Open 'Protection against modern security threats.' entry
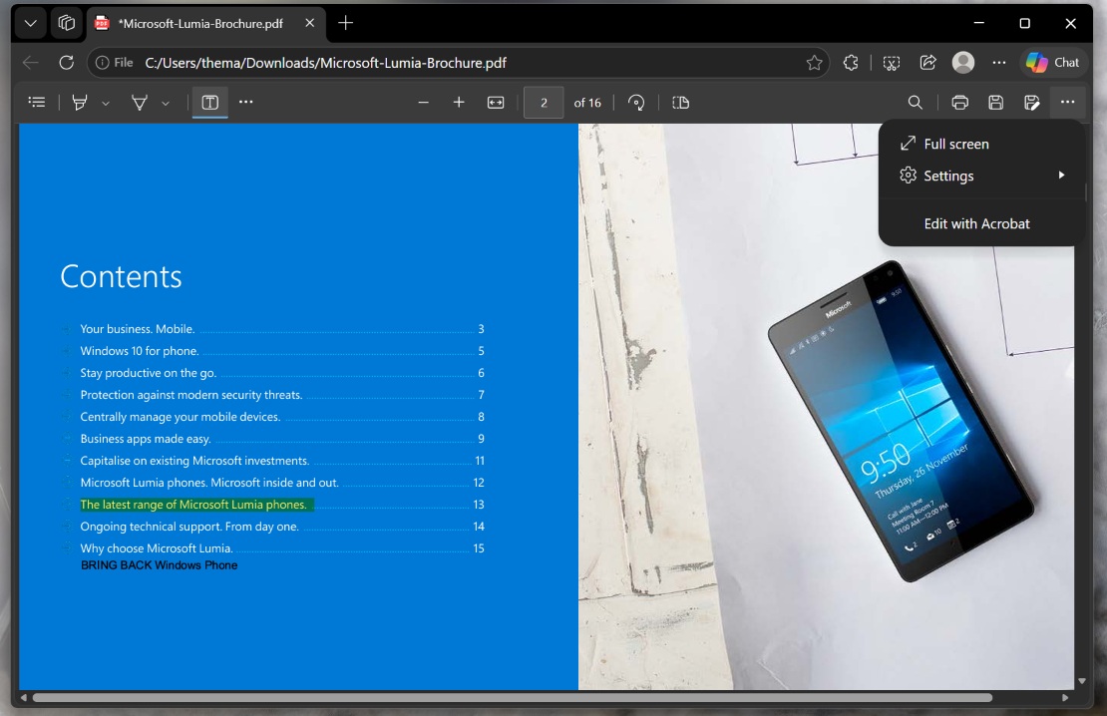This screenshot has height=716, width=1107. pos(190,395)
